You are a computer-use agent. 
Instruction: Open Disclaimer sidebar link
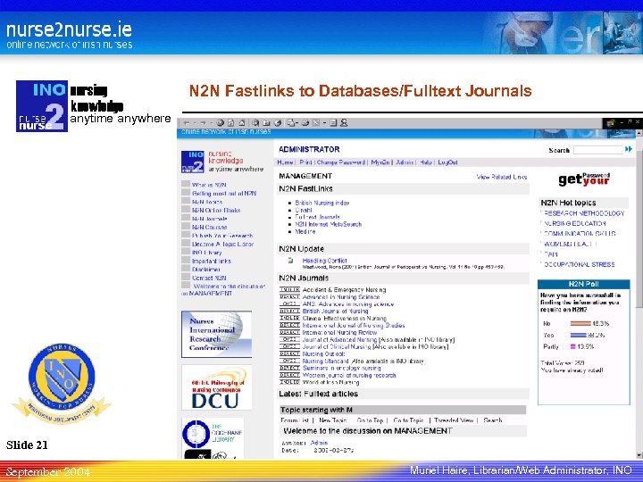pos(206,270)
